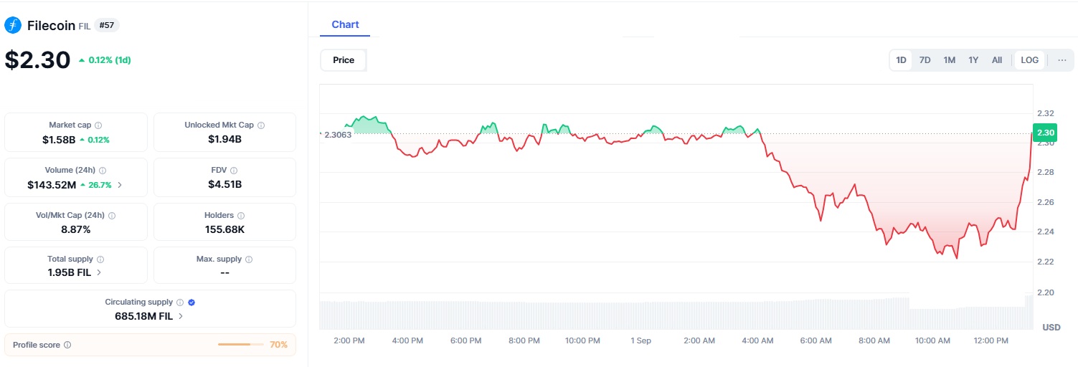This screenshot has height=367, width=1078.
Task: Click the Market cap info icon
Action: coord(98,125)
